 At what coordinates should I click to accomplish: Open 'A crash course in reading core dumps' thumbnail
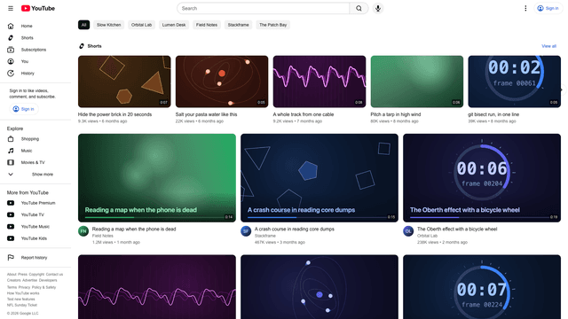(319, 178)
